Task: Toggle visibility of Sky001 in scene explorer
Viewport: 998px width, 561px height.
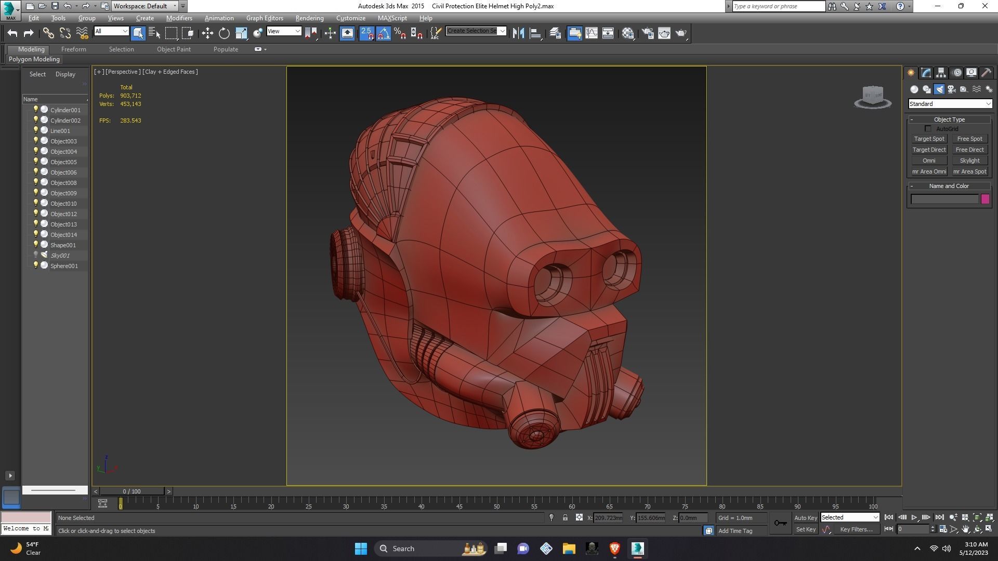Action: coord(36,255)
